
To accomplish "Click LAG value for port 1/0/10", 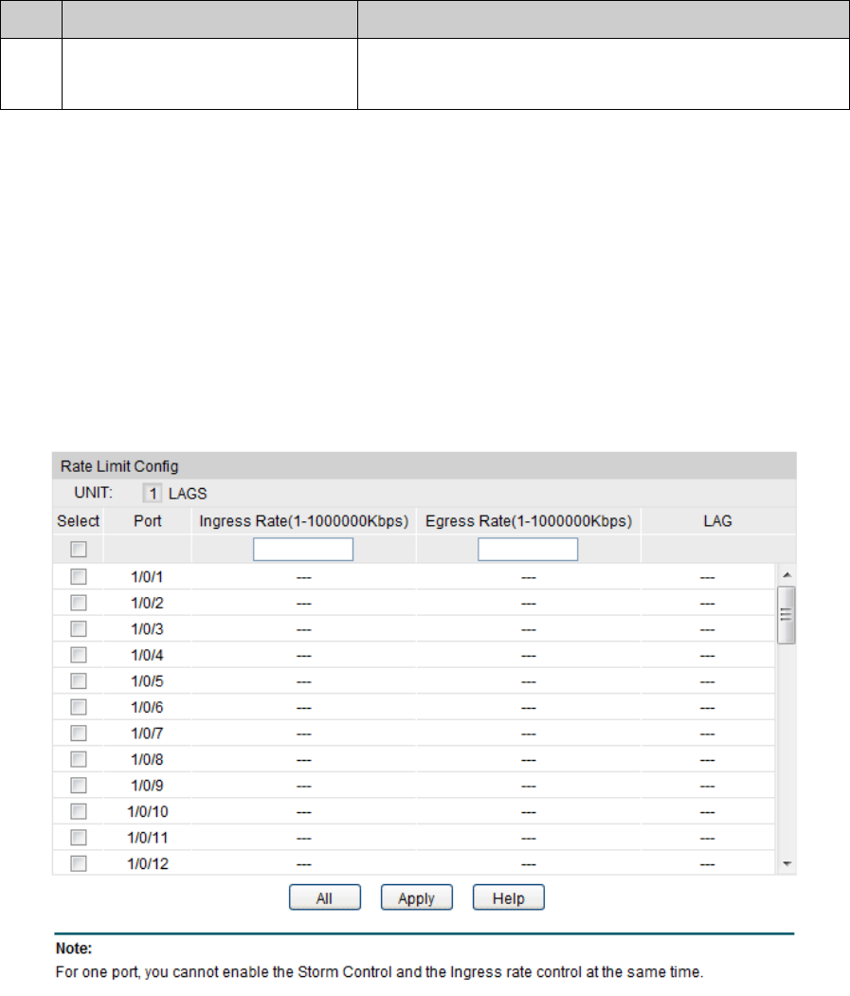I will [x=708, y=812].
